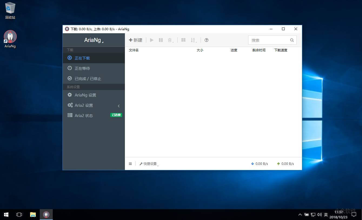Expand the Aria2 设置 section chevron

point(118,106)
